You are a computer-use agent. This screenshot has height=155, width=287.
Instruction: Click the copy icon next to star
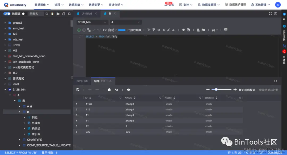pyautogui.click(x=188, y=30)
